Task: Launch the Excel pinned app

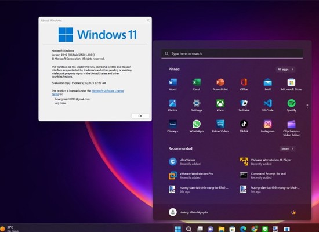Action: 197,85
